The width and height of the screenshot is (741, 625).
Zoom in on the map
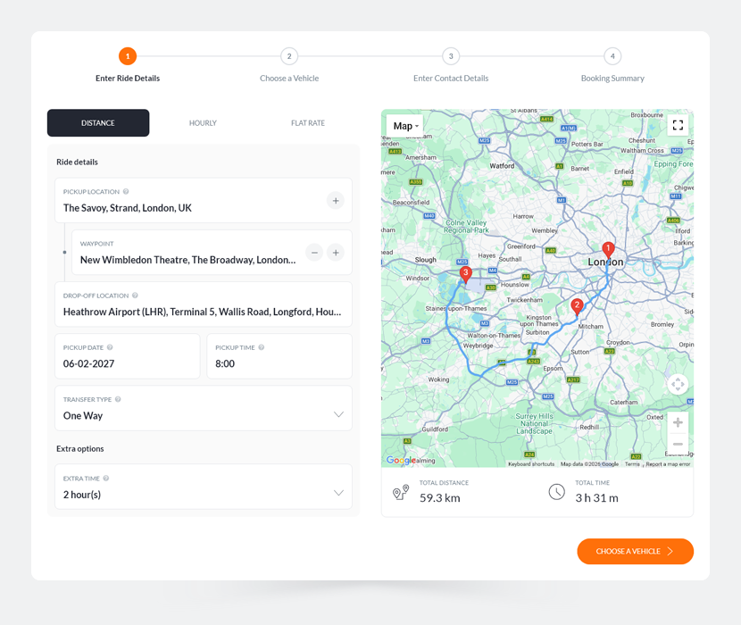(678, 422)
